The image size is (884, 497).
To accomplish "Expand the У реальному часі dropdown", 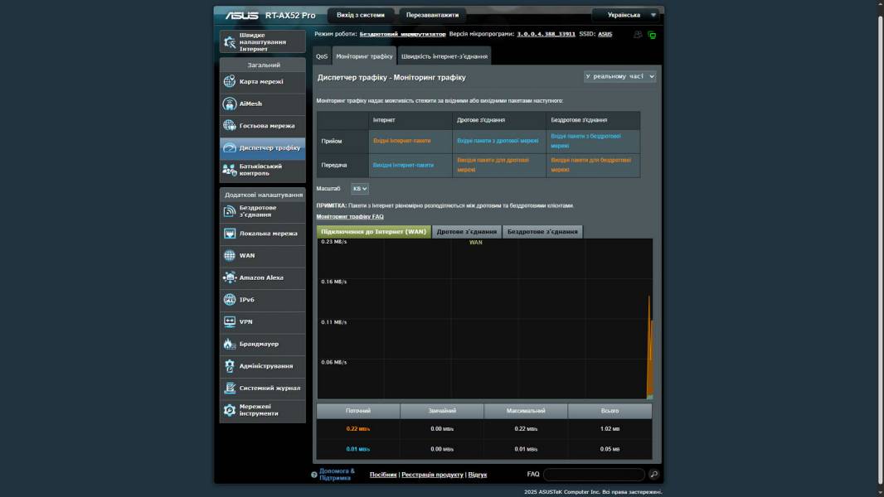I will coord(619,76).
